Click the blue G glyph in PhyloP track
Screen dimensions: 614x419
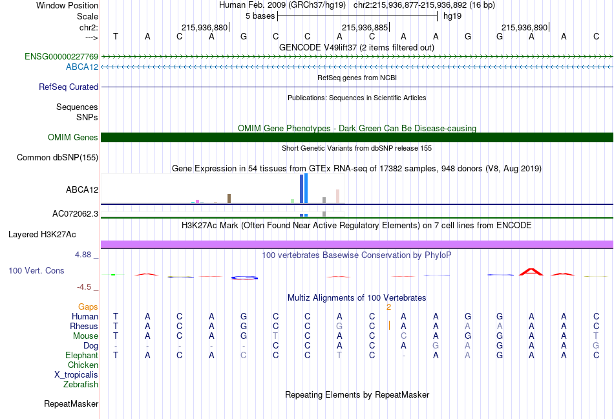244,277
